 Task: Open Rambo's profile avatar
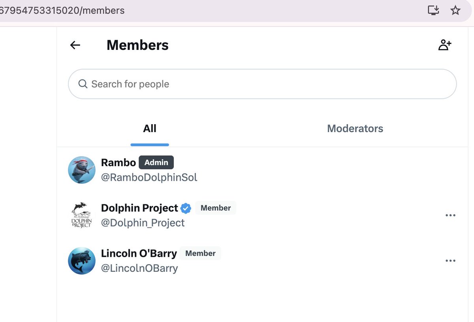[82, 170]
